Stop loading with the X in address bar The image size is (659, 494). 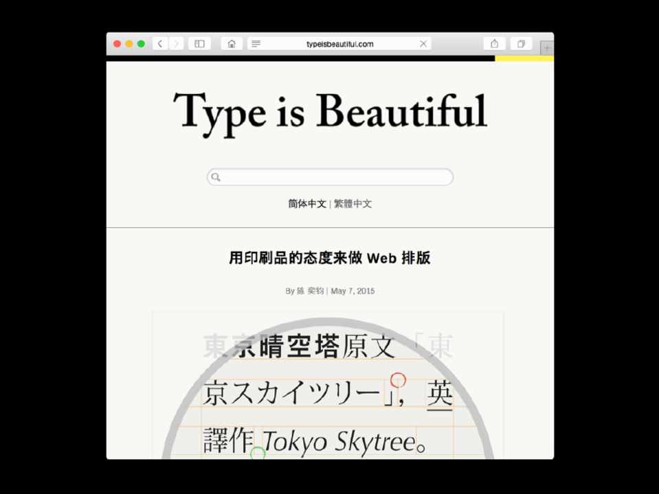click(423, 44)
